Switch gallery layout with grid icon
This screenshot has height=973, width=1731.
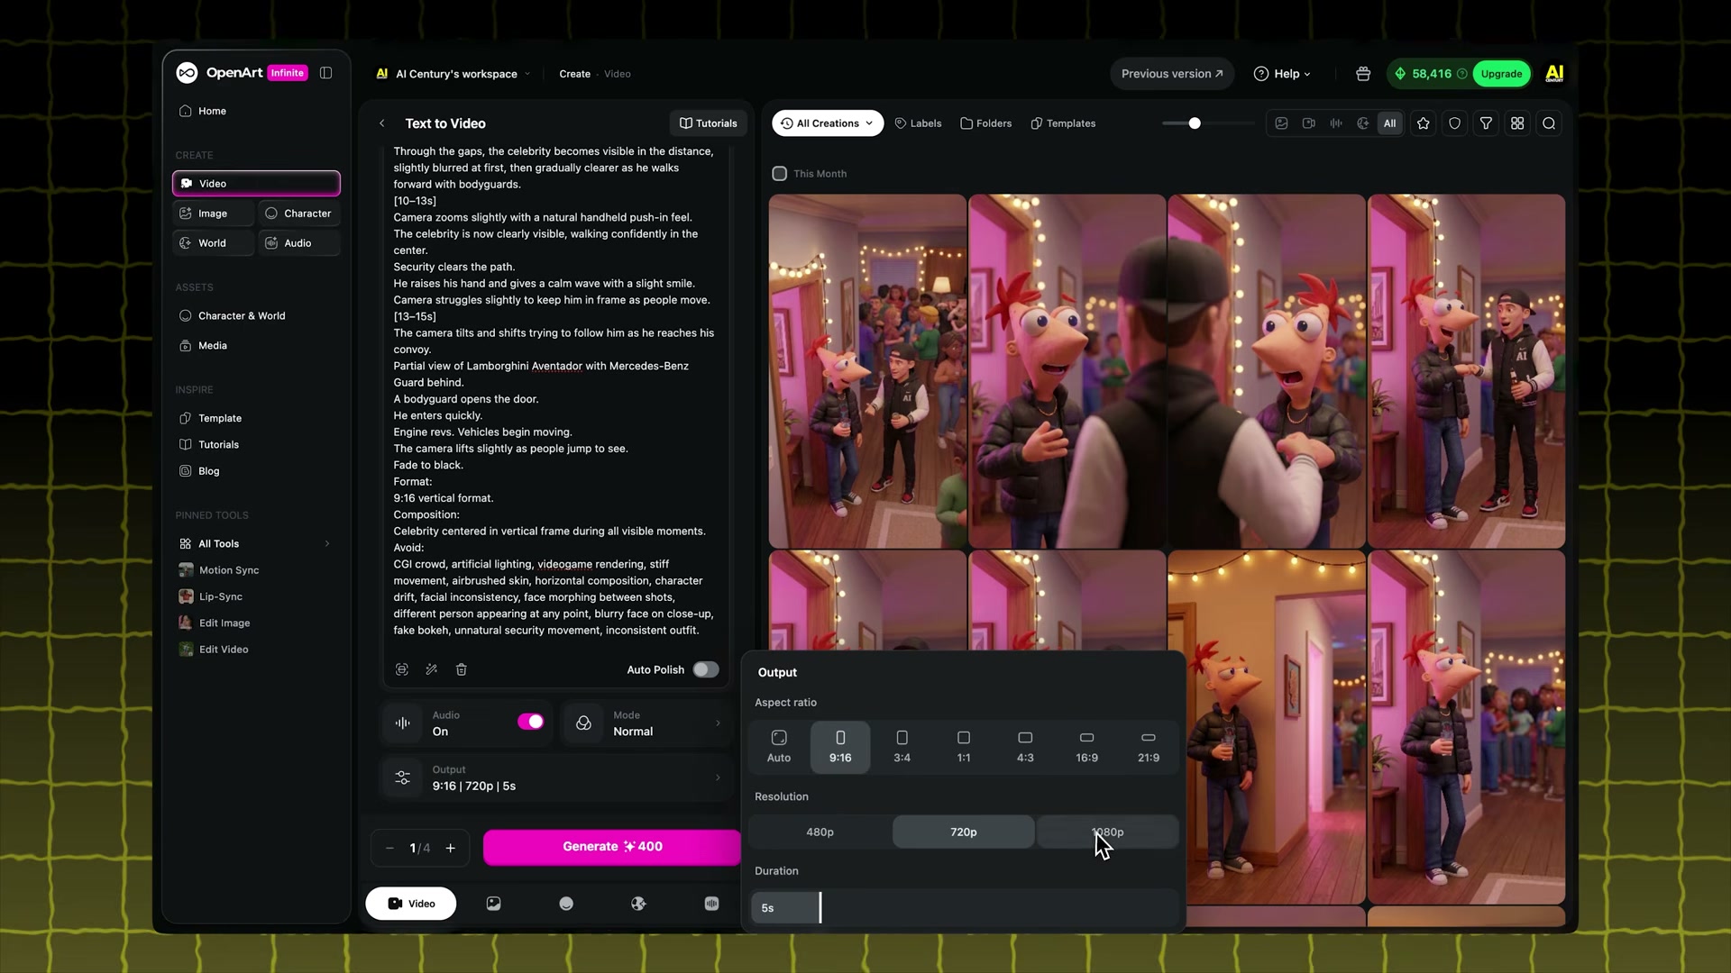pyautogui.click(x=1517, y=123)
